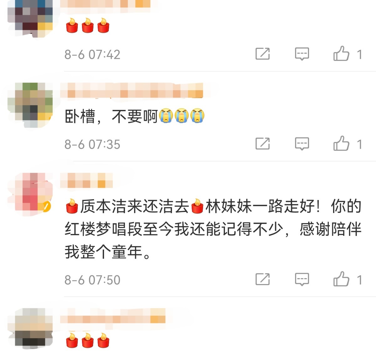Tap the crying emojis in 不要啊 comment
The image size is (376, 357).
(182, 116)
